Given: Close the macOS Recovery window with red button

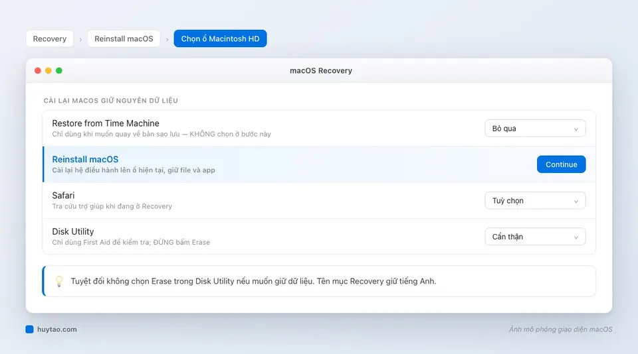Looking at the screenshot, I should [x=38, y=71].
